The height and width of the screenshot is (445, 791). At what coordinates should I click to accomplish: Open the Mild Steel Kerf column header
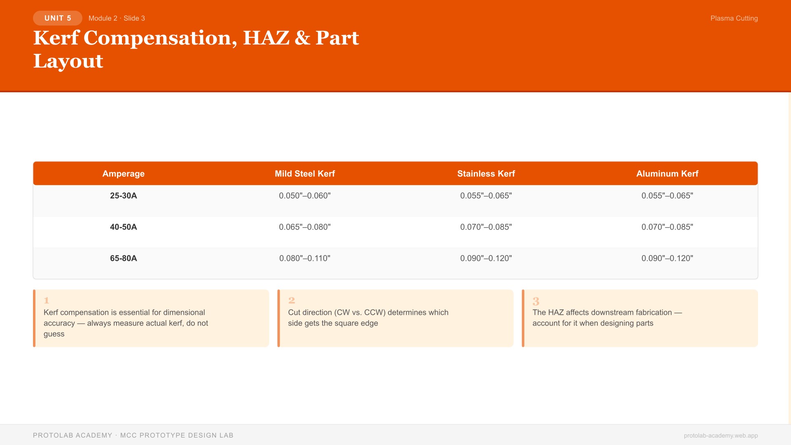point(305,173)
